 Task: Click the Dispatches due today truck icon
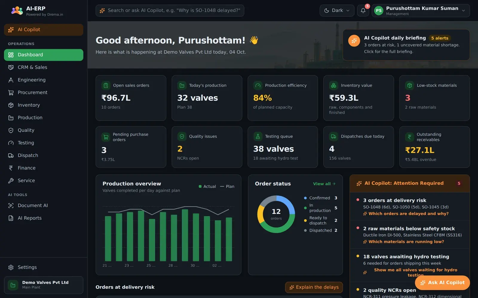(x=333, y=136)
